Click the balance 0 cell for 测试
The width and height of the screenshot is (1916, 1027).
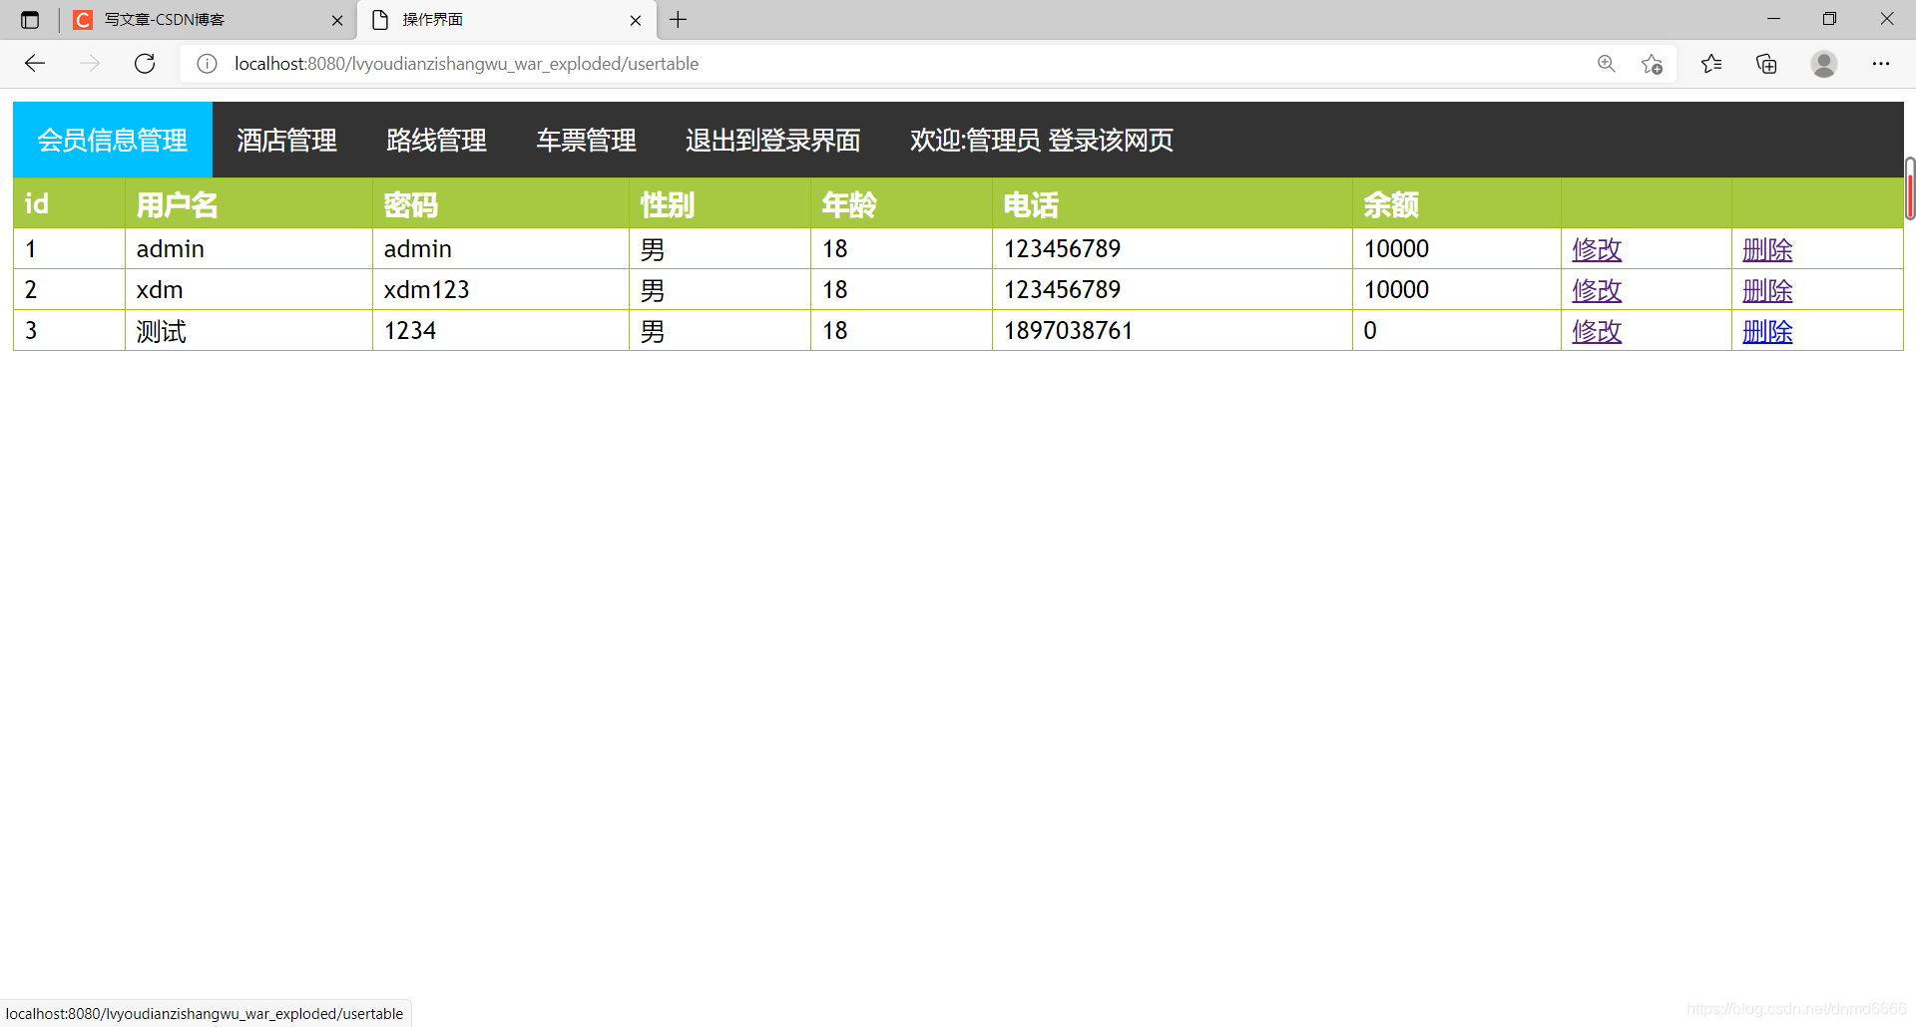click(1457, 331)
